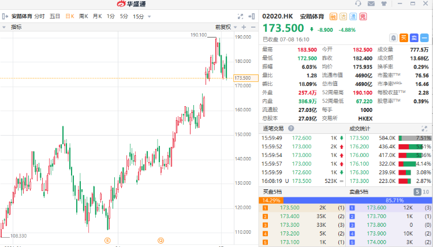The height and width of the screenshot is (247, 433).
Task: Click the orange 买 buy button
Action: click(x=404, y=38)
